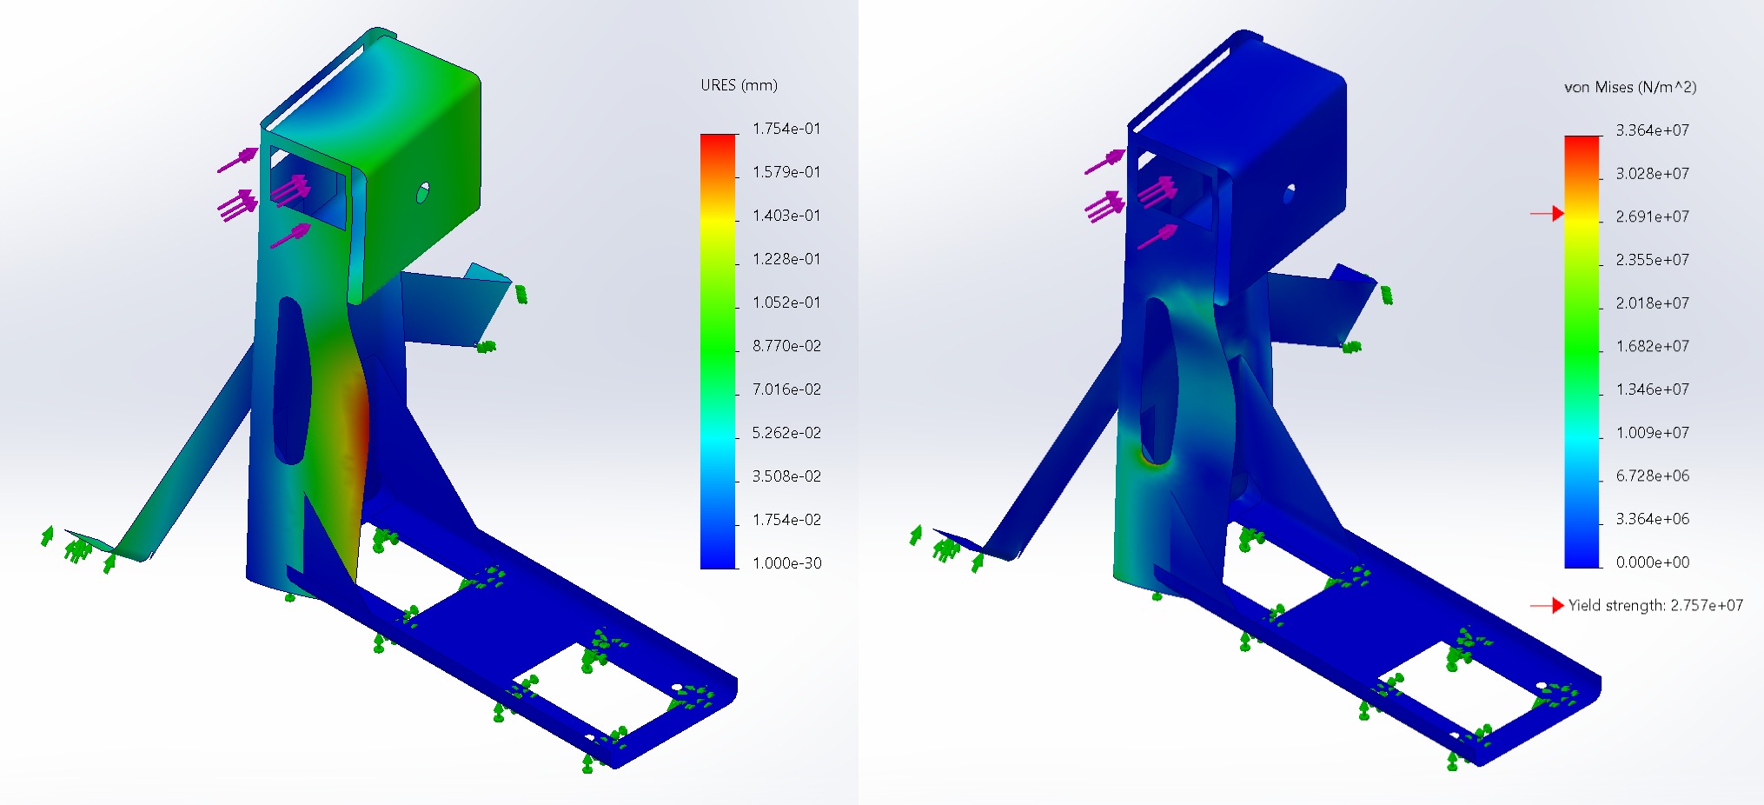Select the green fixture symbol on the right plot's strut foot
Screen dimensions: 1764x805
pyautogui.click(x=945, y=549)
